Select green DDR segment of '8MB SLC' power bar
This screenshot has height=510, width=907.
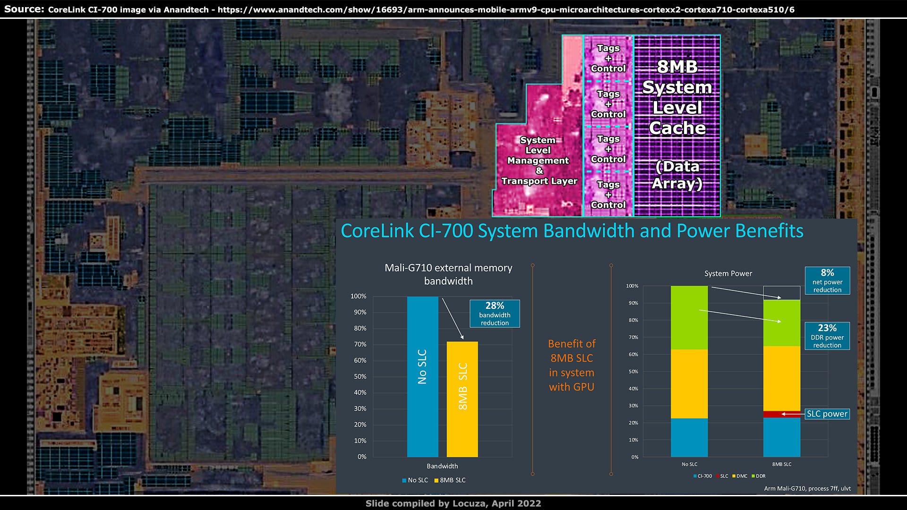tap(782, 323)
